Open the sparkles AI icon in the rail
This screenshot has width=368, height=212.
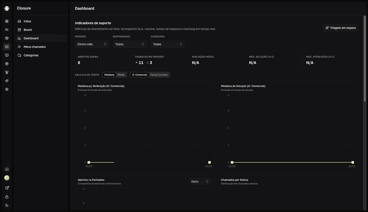(7, 81)
